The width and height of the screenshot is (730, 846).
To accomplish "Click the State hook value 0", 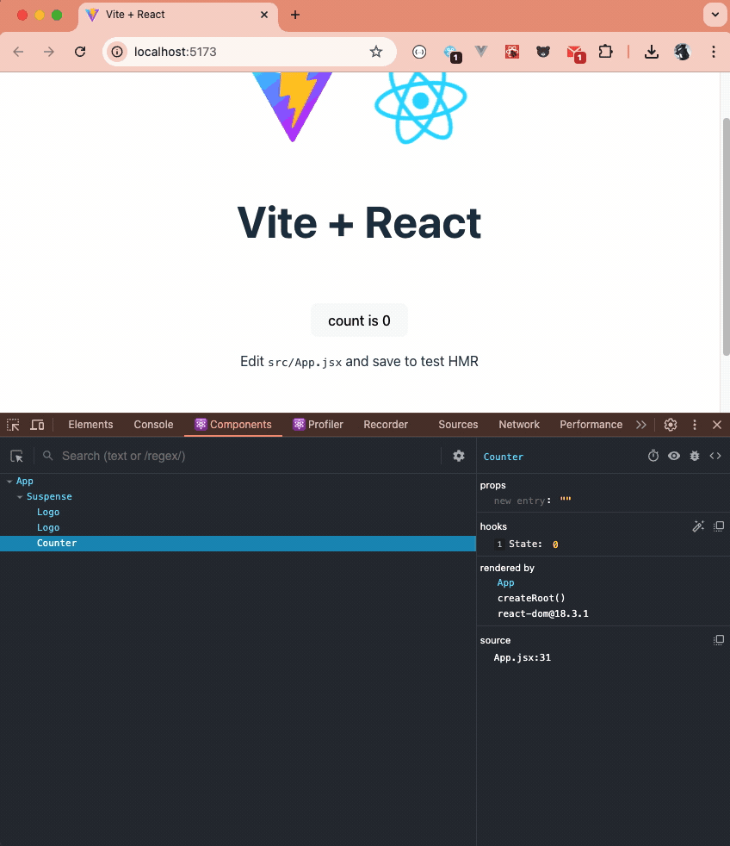I will [555, 544].
